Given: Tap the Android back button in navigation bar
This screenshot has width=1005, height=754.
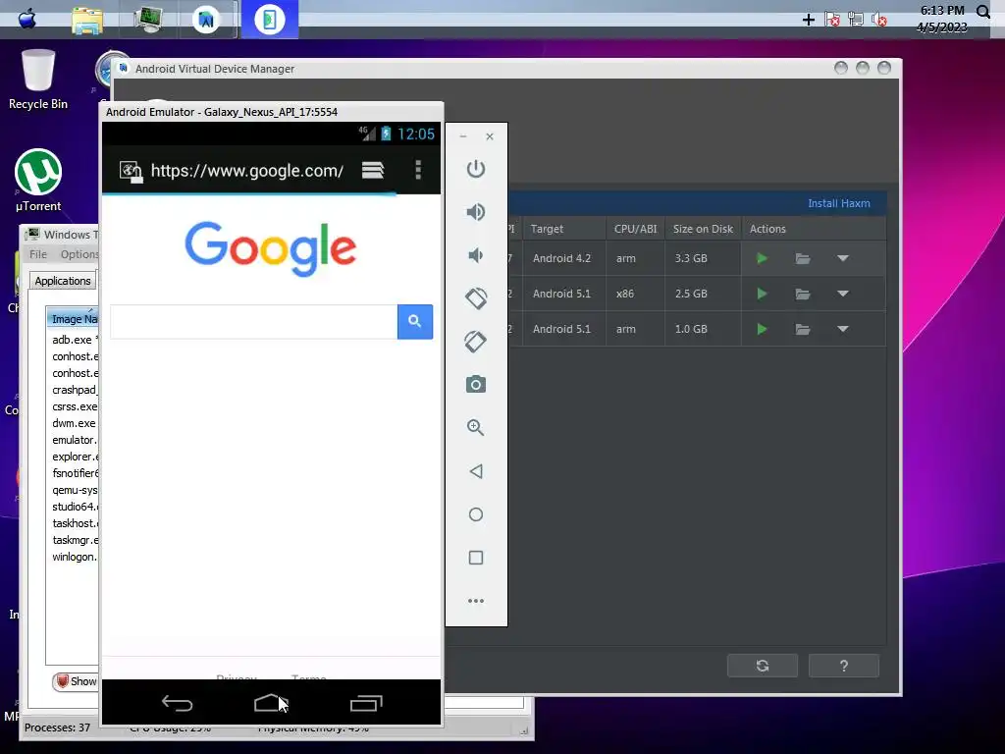Looking at the screenshot, I should pos(177,703).
